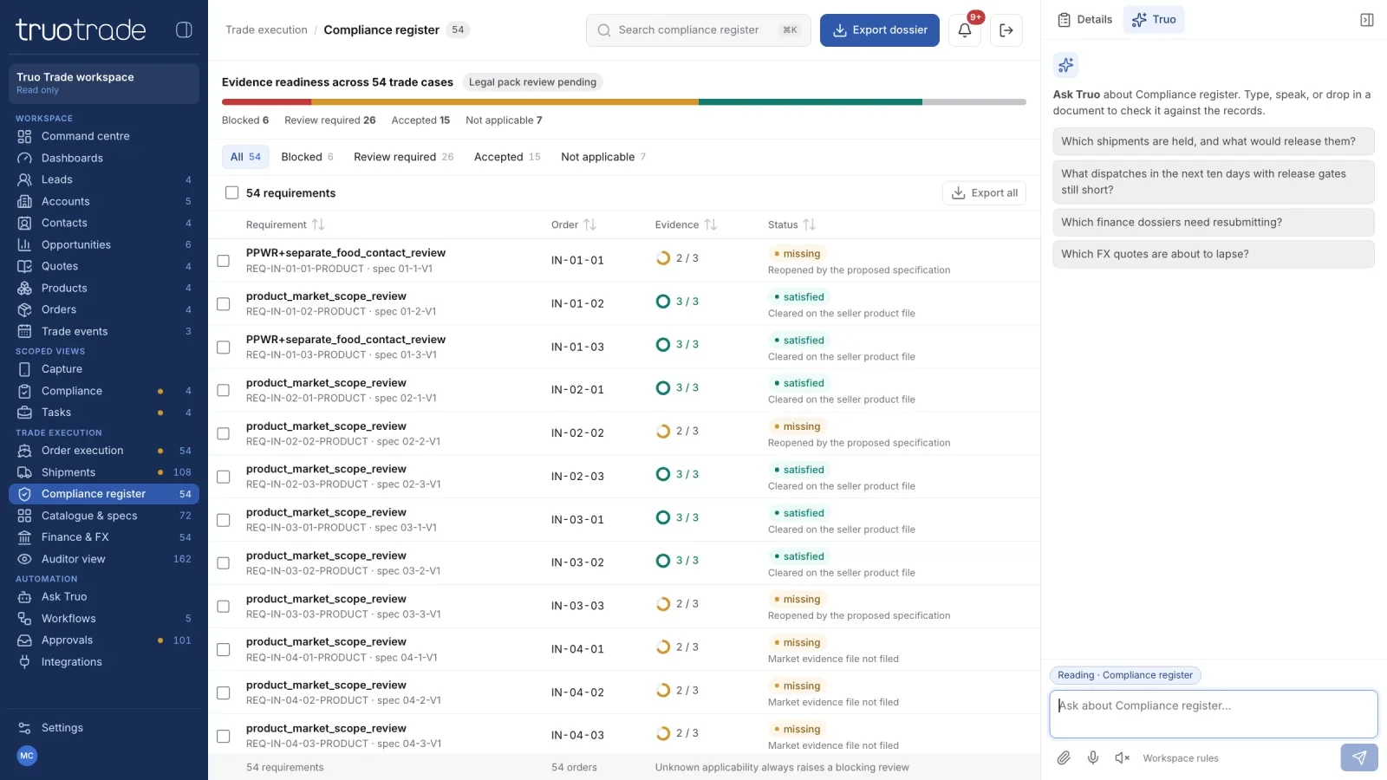Click the Workspace rules link

point(1181,758)
